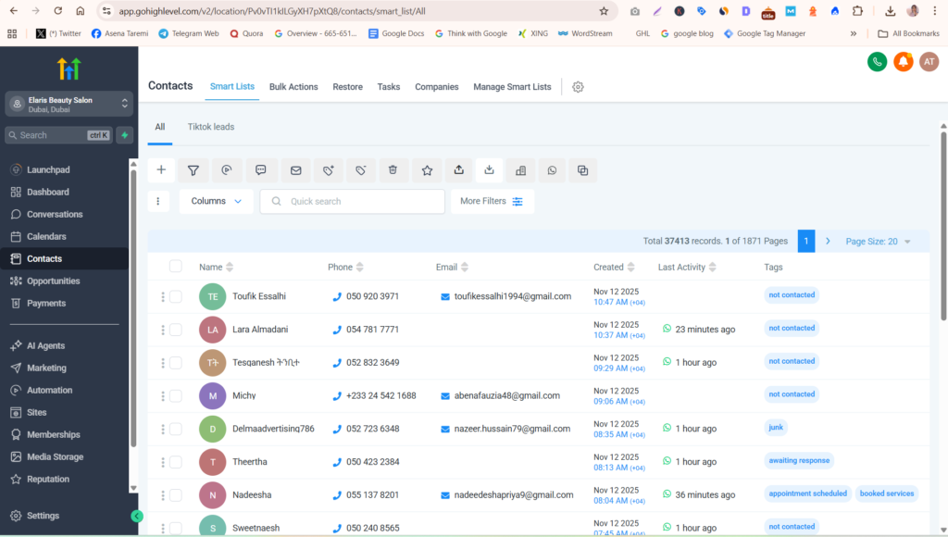Viewport: 948px width, 537px height.
Task: Check the box for Theertha
Action: click(175, 462)
